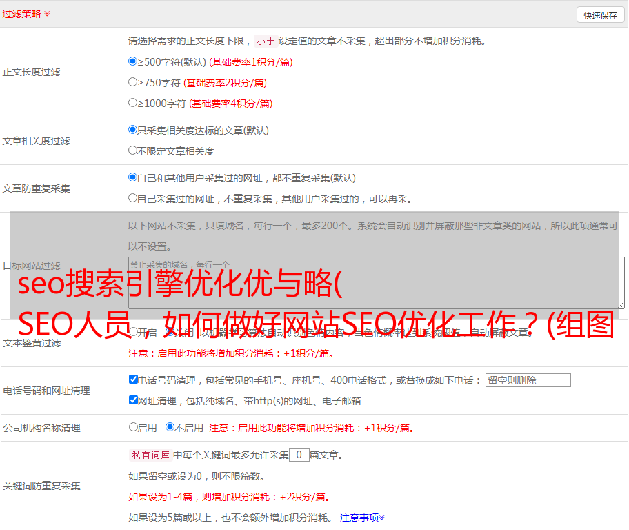Screen dimensions: 629x530
Task: Click the 快速保存 button
Action: pyautogui.click(x=600, y=15)
